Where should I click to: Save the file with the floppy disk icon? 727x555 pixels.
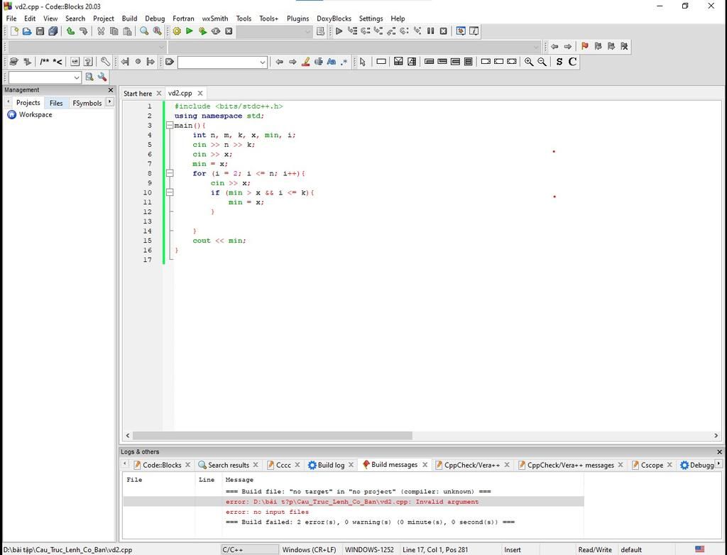pos(40,31)
